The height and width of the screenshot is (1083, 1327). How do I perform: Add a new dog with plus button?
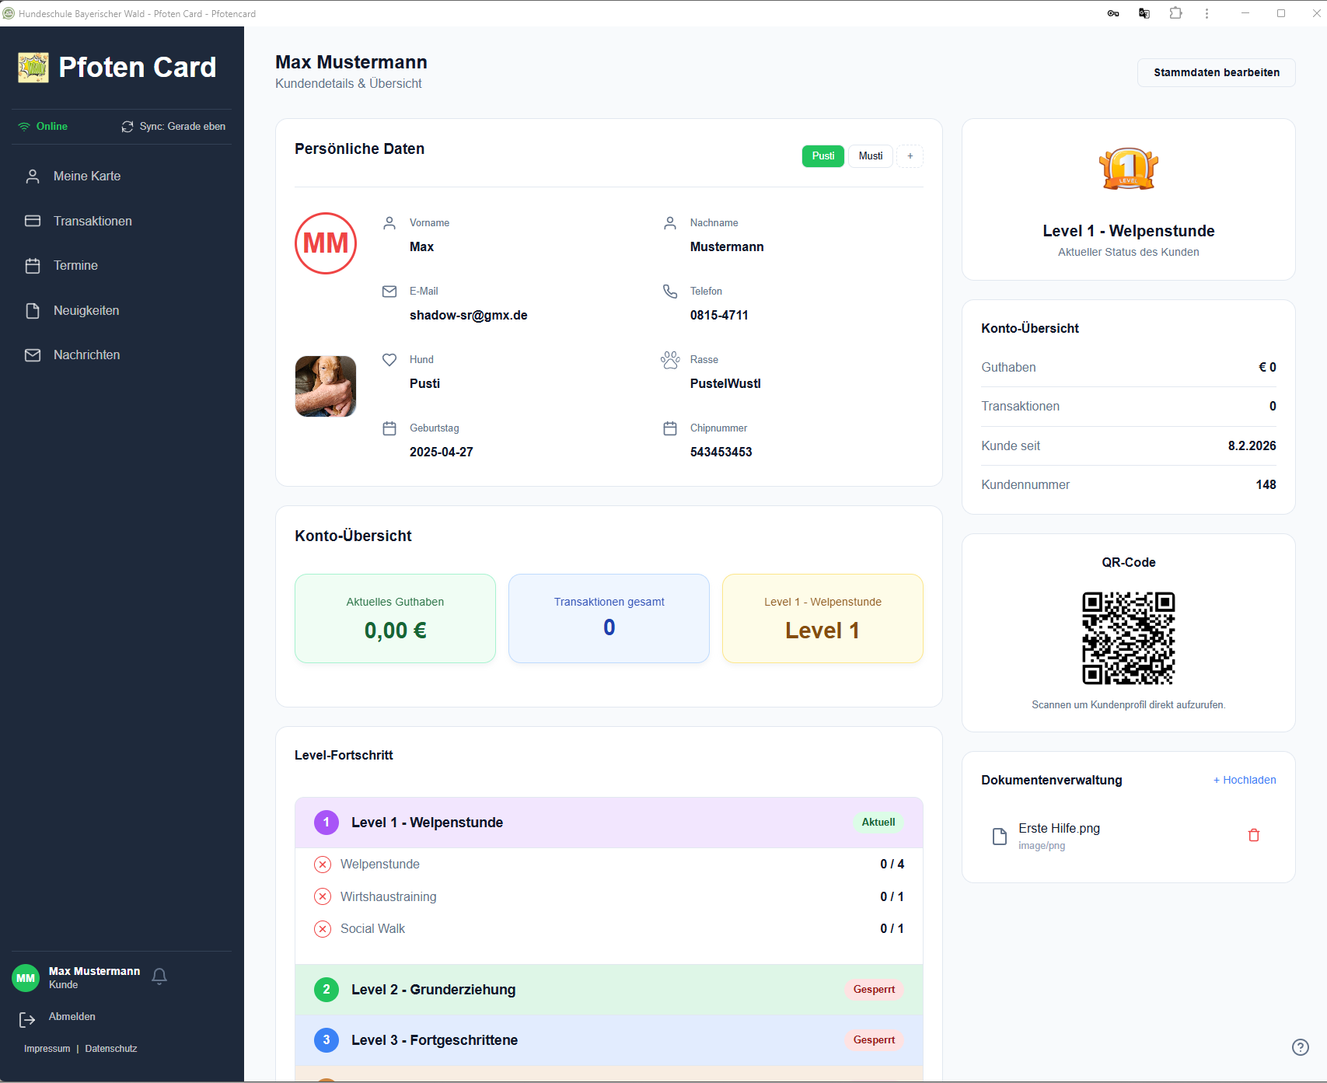click(910, 156)
